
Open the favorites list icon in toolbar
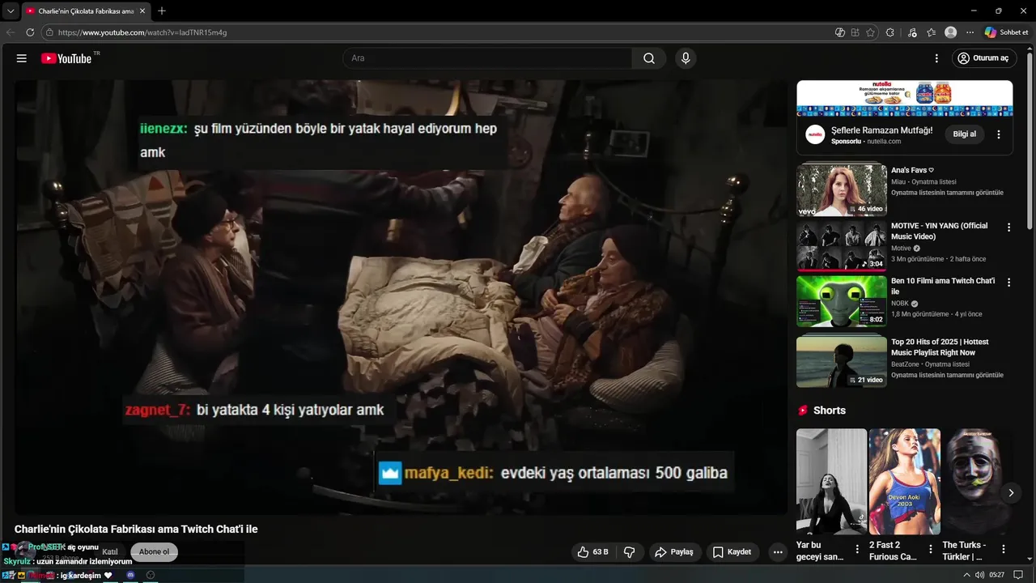tap(932, 32)
